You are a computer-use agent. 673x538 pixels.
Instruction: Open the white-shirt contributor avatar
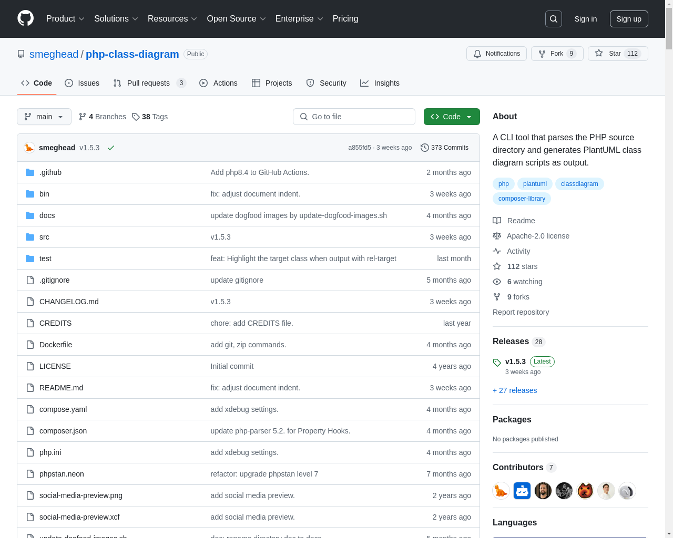[606, 491]
